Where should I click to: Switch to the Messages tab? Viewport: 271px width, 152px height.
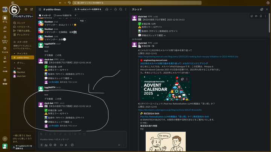45,15
